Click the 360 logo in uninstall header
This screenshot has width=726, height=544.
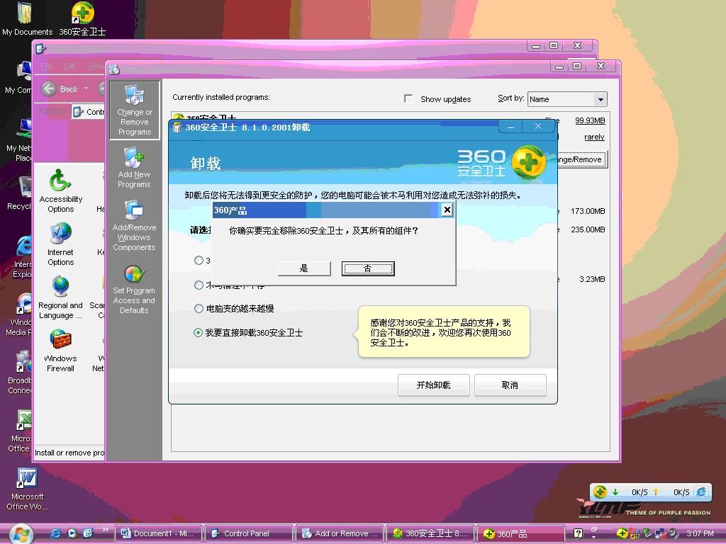click(x=529, y=162)
